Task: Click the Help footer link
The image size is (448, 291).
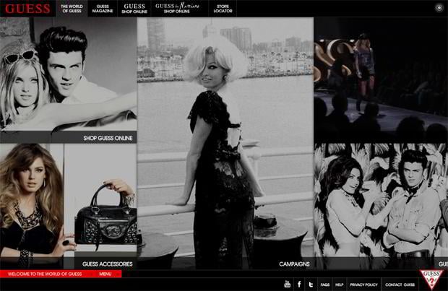Action: [x=340, y=285]
